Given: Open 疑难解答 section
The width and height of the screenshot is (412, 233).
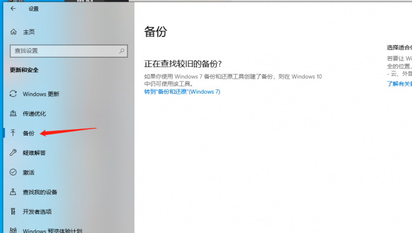Looking at the screenshot, I should [x=34, y=153].
